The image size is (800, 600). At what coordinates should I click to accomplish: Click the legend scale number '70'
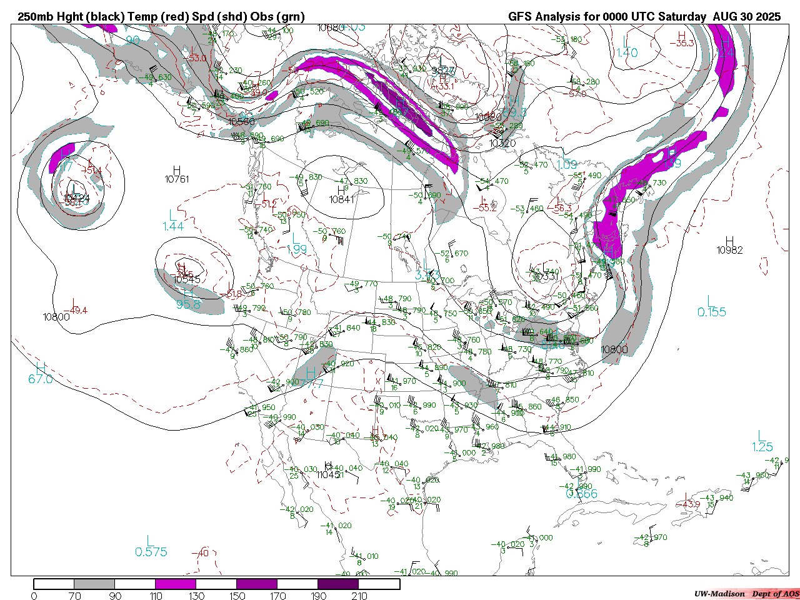click(74, 596)
